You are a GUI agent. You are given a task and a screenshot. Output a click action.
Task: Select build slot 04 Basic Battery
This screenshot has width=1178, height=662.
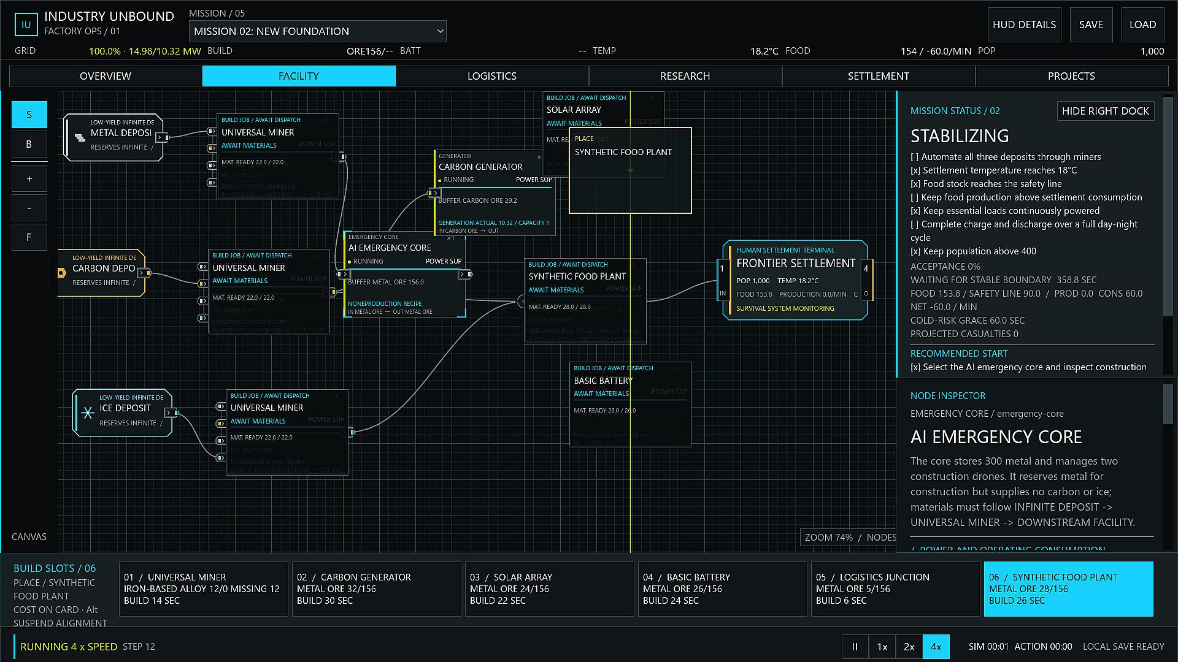tap(723, 589)
